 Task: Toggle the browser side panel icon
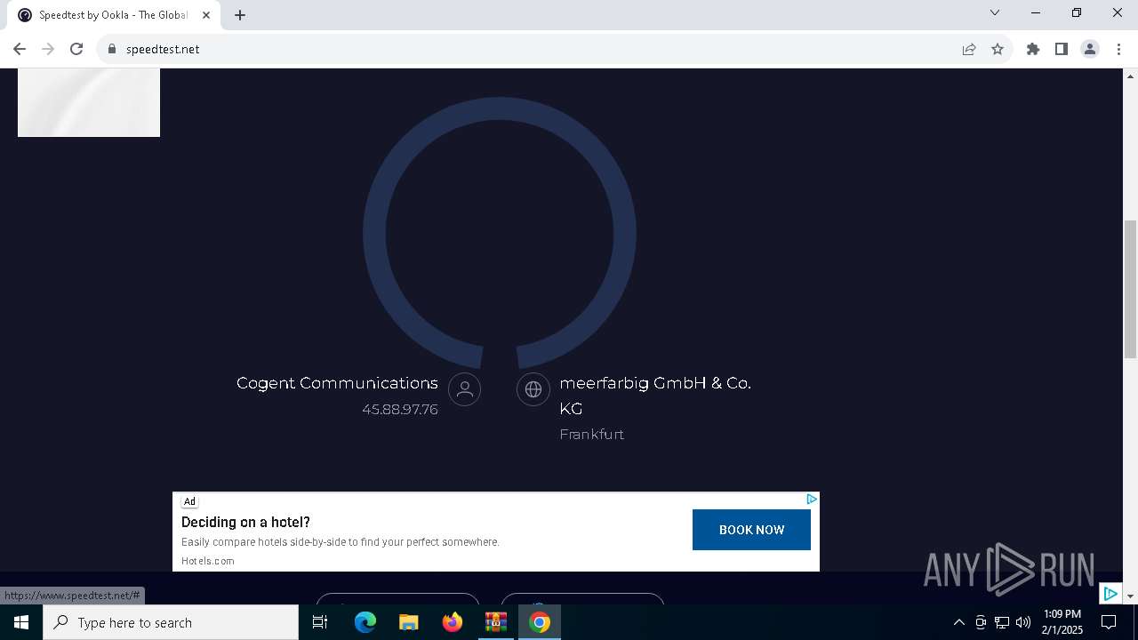coord(1062,49)
